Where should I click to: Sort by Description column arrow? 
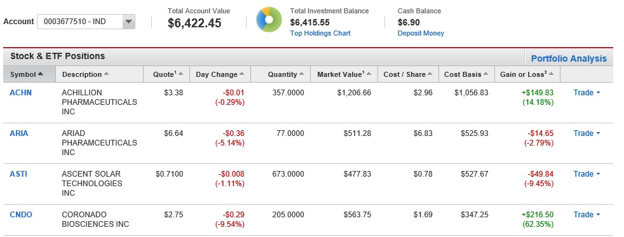[106, 74]
